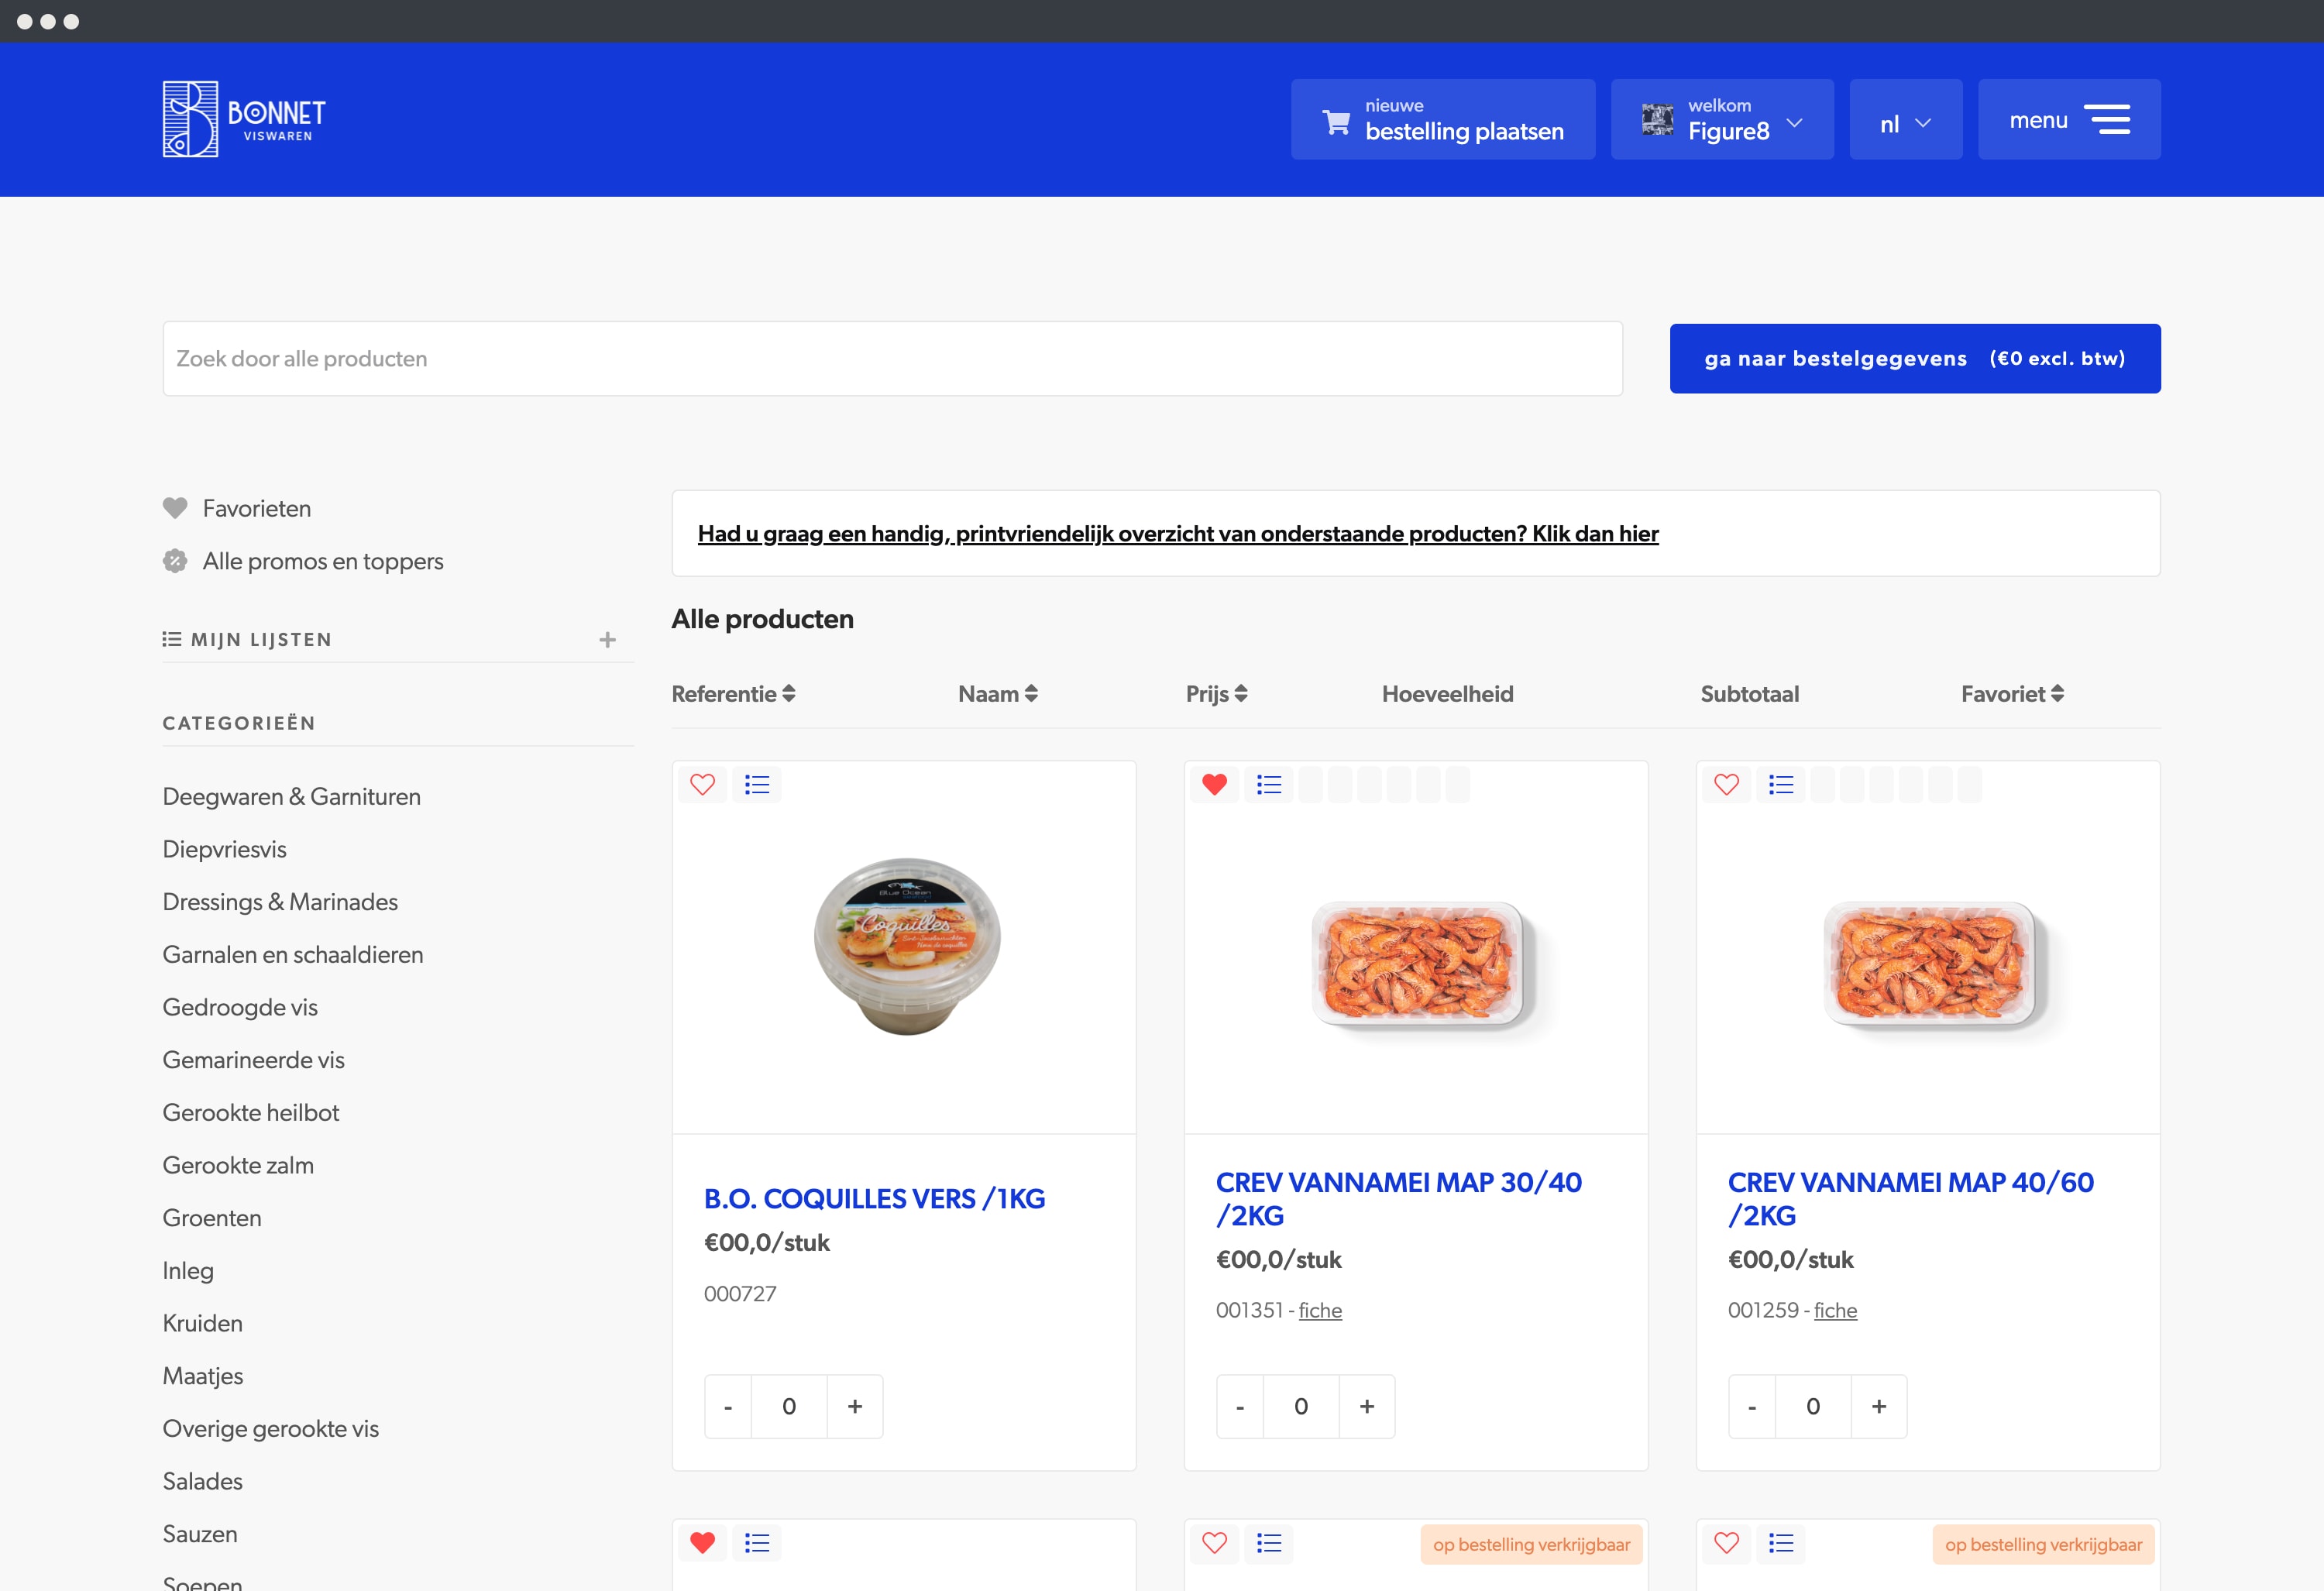Open list icon on Crev Vannamei 40/60 card
Viewport: 2324px width, 1591px height.
pyautogui.click(x=1781, y=785)
